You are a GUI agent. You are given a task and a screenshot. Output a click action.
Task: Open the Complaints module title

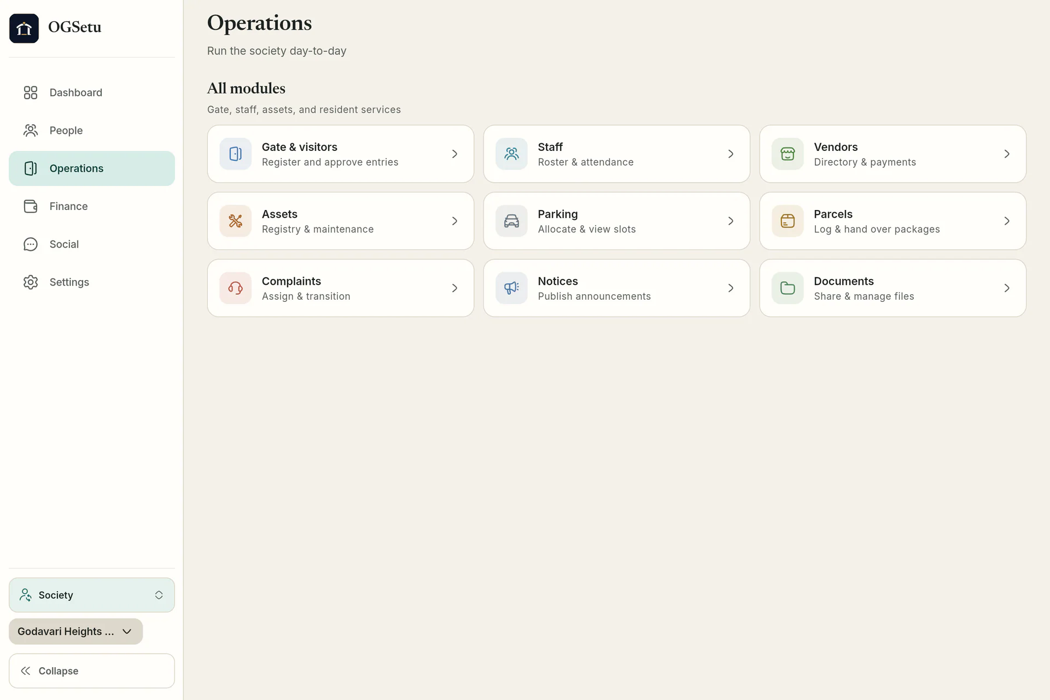(291, 281)
